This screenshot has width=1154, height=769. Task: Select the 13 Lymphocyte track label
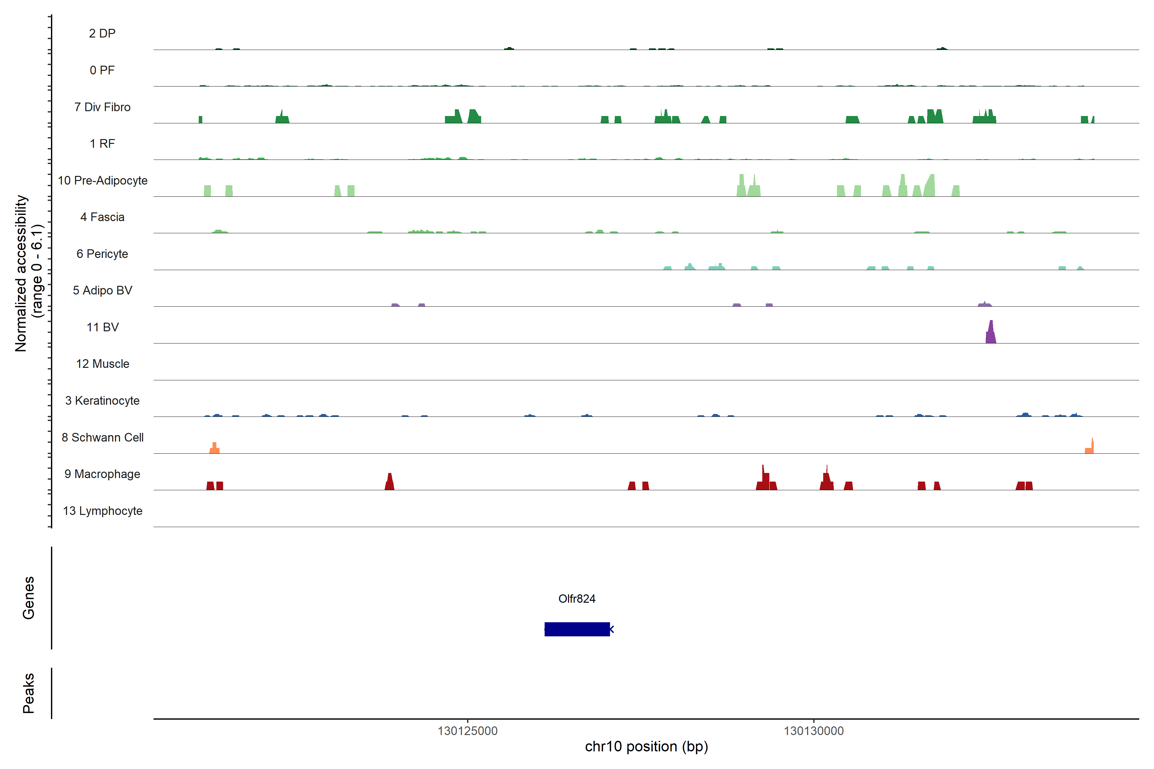click(103, 511)
